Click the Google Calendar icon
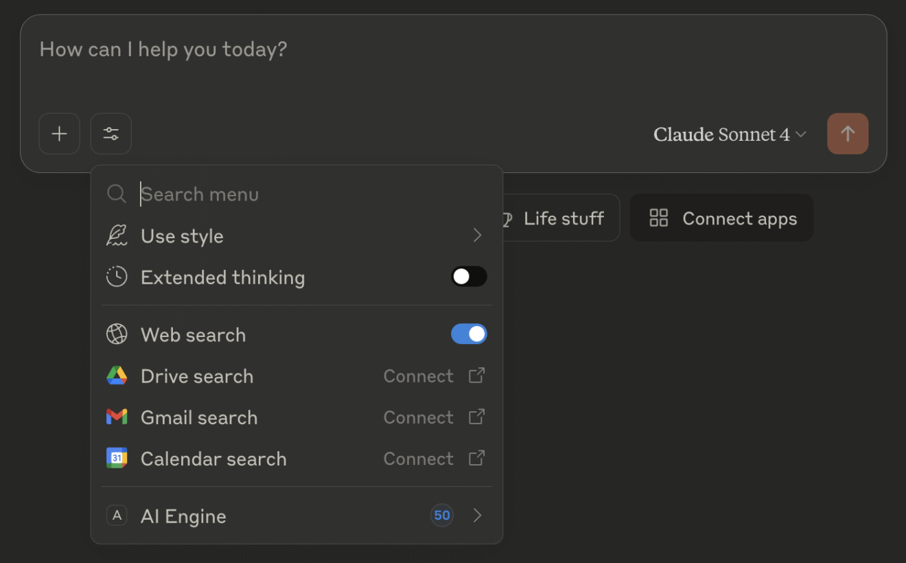This screenshot has width=906, height=563. [117, 458]
